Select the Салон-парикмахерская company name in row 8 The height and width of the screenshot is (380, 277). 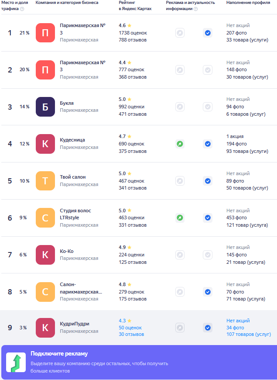click(x=81, y=288)
